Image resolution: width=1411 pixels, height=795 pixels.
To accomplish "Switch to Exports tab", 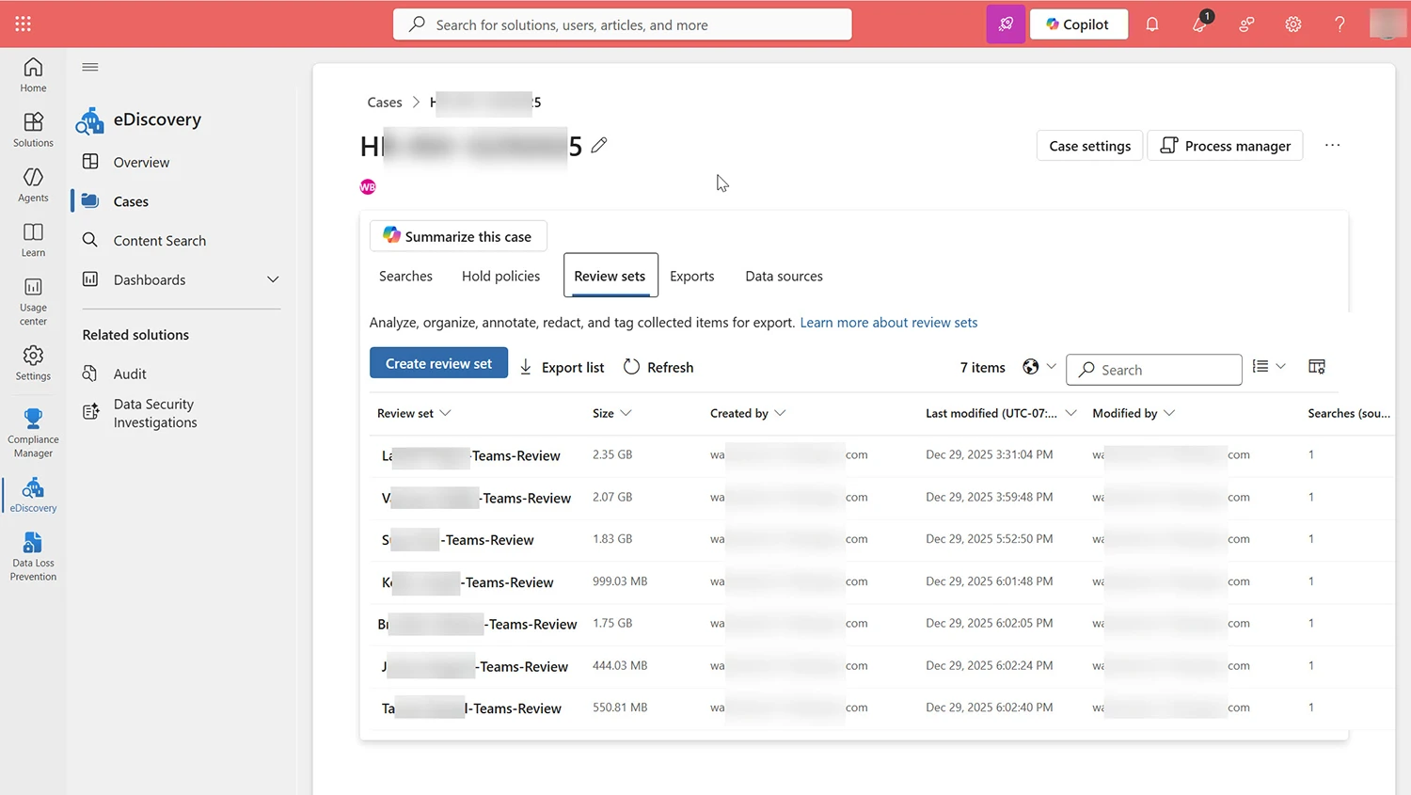I will point(692,276).
